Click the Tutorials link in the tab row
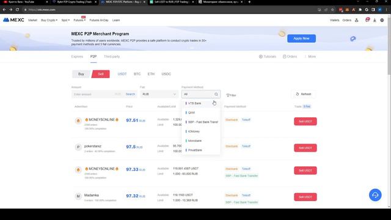Screen dimensions: 391x220 tap(268, 57)
